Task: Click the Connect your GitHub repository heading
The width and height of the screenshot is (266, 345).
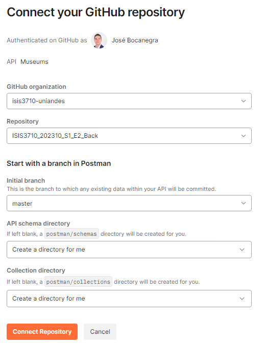Action: (96, 12)
